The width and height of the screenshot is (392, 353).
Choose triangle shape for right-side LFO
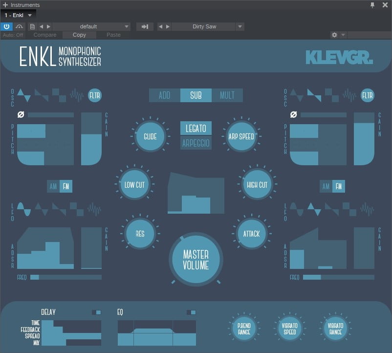coord(314,209)
